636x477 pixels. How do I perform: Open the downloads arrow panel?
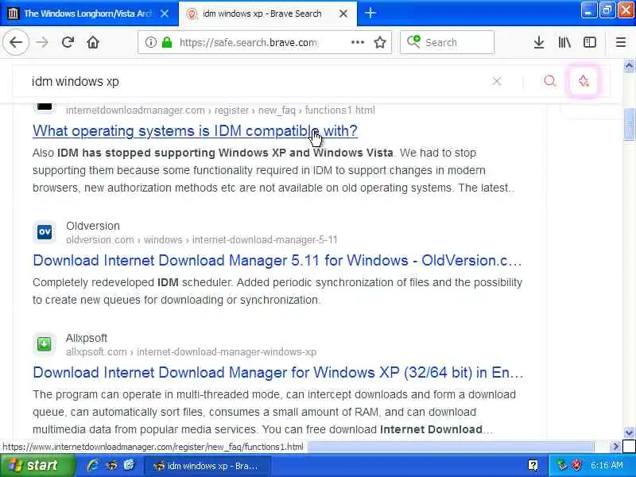pos(539,42)
